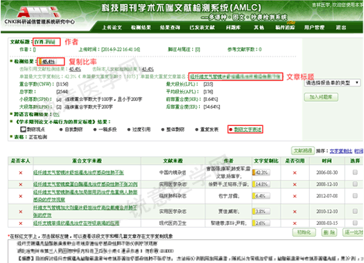Sort results by 时间
364x263 pixels.
[x=358, y=151]
